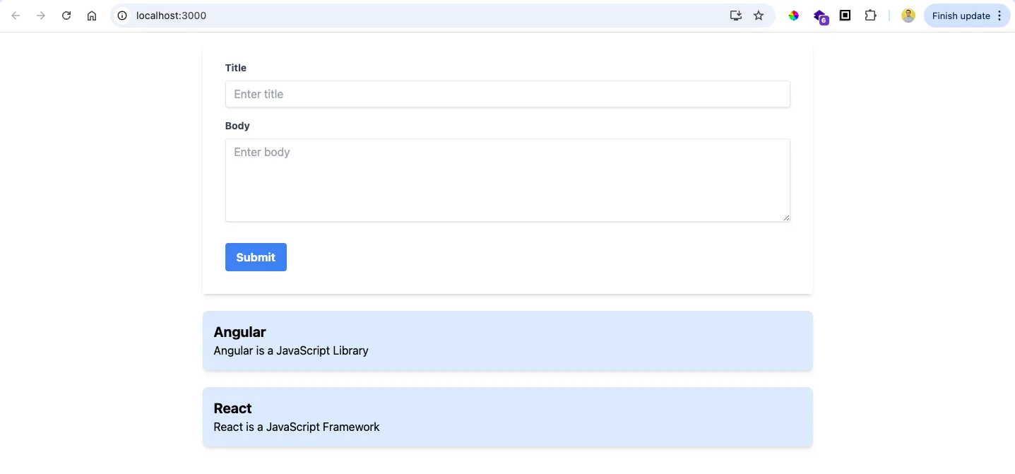View site information icon in address bar
The image size is (1015, 474).
pyautogui.click(x=122, y=16)
